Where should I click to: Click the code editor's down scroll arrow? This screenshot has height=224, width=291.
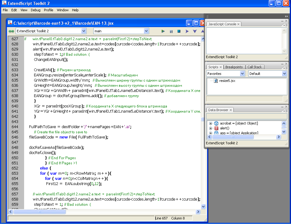[x=203, y=206]
